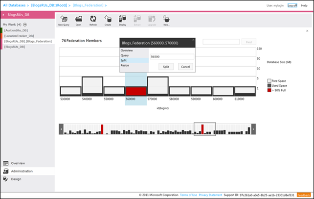Click the split value field showing 56500
Viewport: 314px width, 199px height.
point(172,56)
